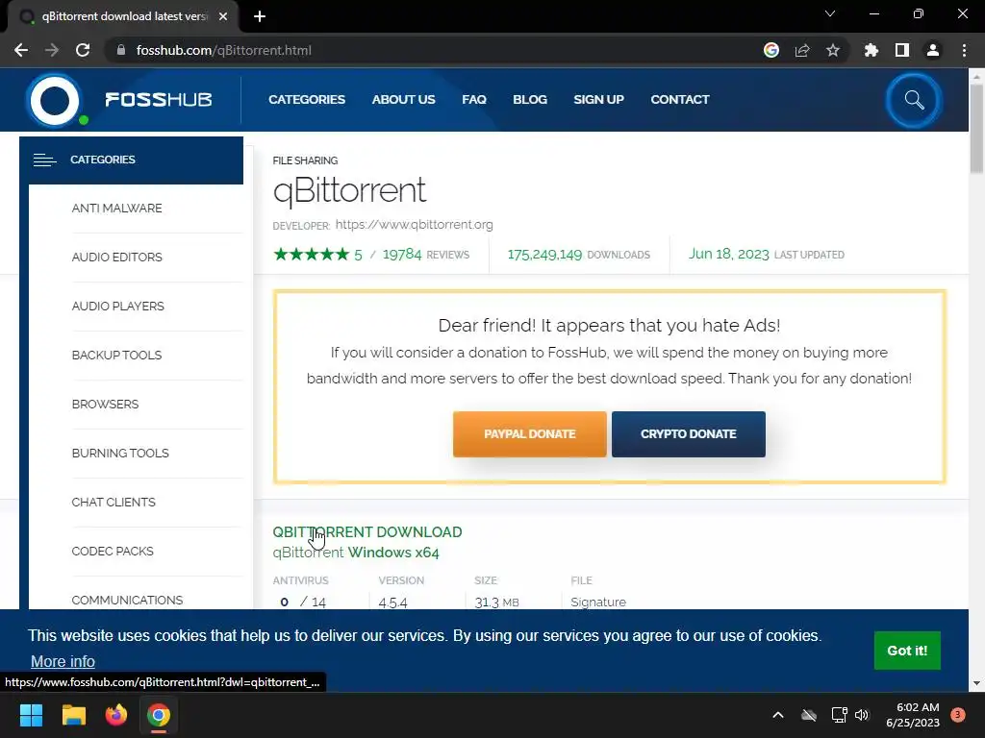Screen dimensions: 985x738
Task: Select Anti Malware category
Action: click(x=116, y=209)
